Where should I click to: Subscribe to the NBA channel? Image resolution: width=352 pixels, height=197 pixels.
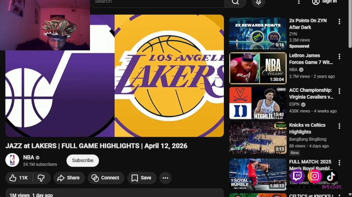click(83, 160)
